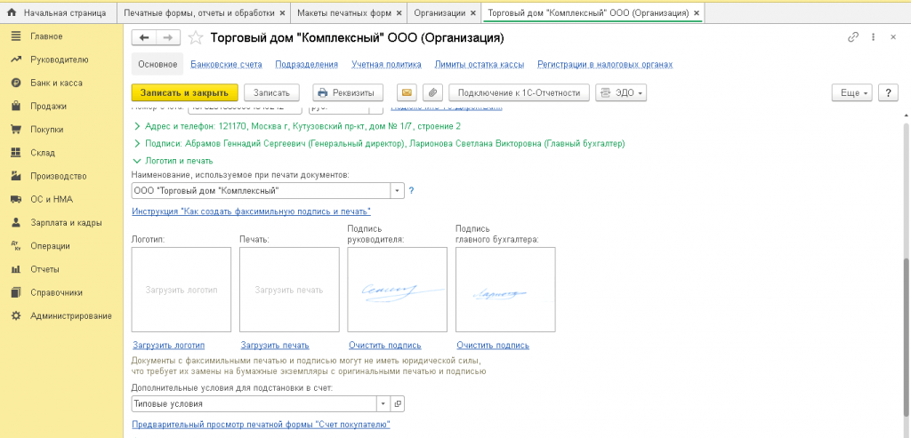Navigate forward with the right arrow
The height and width of the screenshot is (438, 911).
pos(168,37)
